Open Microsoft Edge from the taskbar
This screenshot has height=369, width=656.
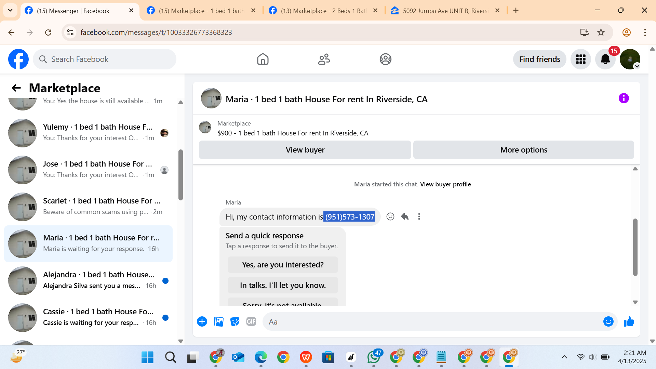[x=260, y=357]
